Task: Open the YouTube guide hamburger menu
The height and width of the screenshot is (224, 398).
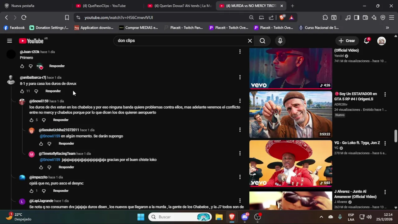Action: [10, 41]
